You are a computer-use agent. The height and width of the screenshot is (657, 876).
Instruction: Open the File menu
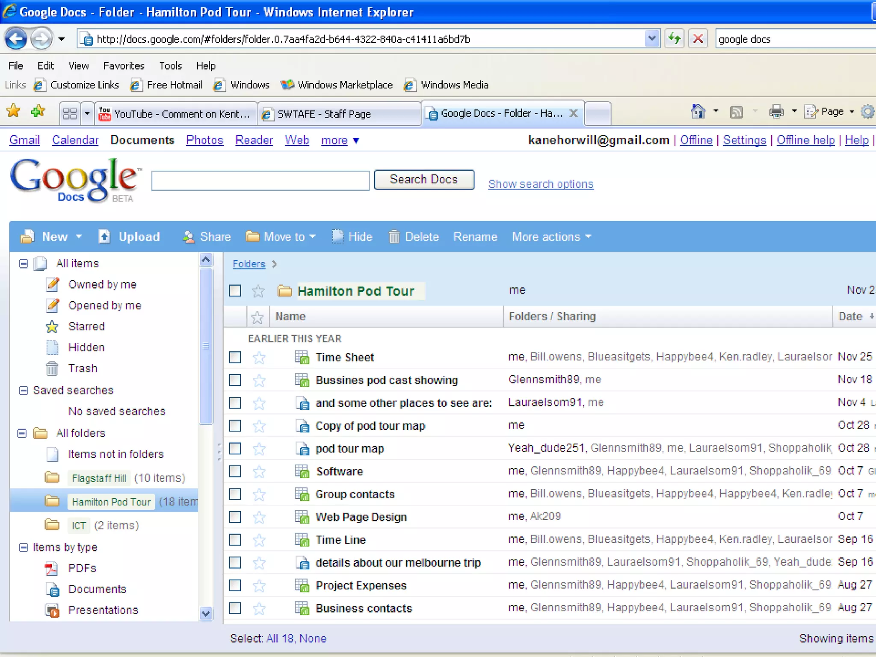point(15,65)
